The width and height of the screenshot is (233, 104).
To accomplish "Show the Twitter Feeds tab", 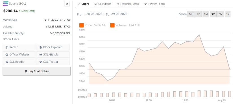I will pos(154,4).
